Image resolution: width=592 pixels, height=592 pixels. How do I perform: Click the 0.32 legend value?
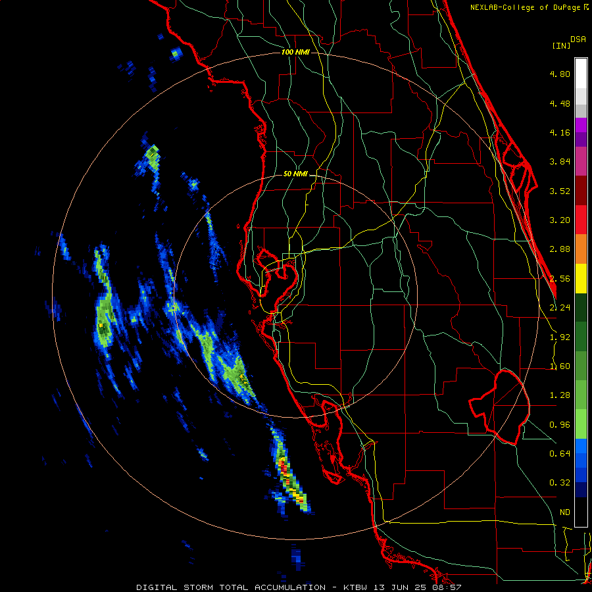560,483
